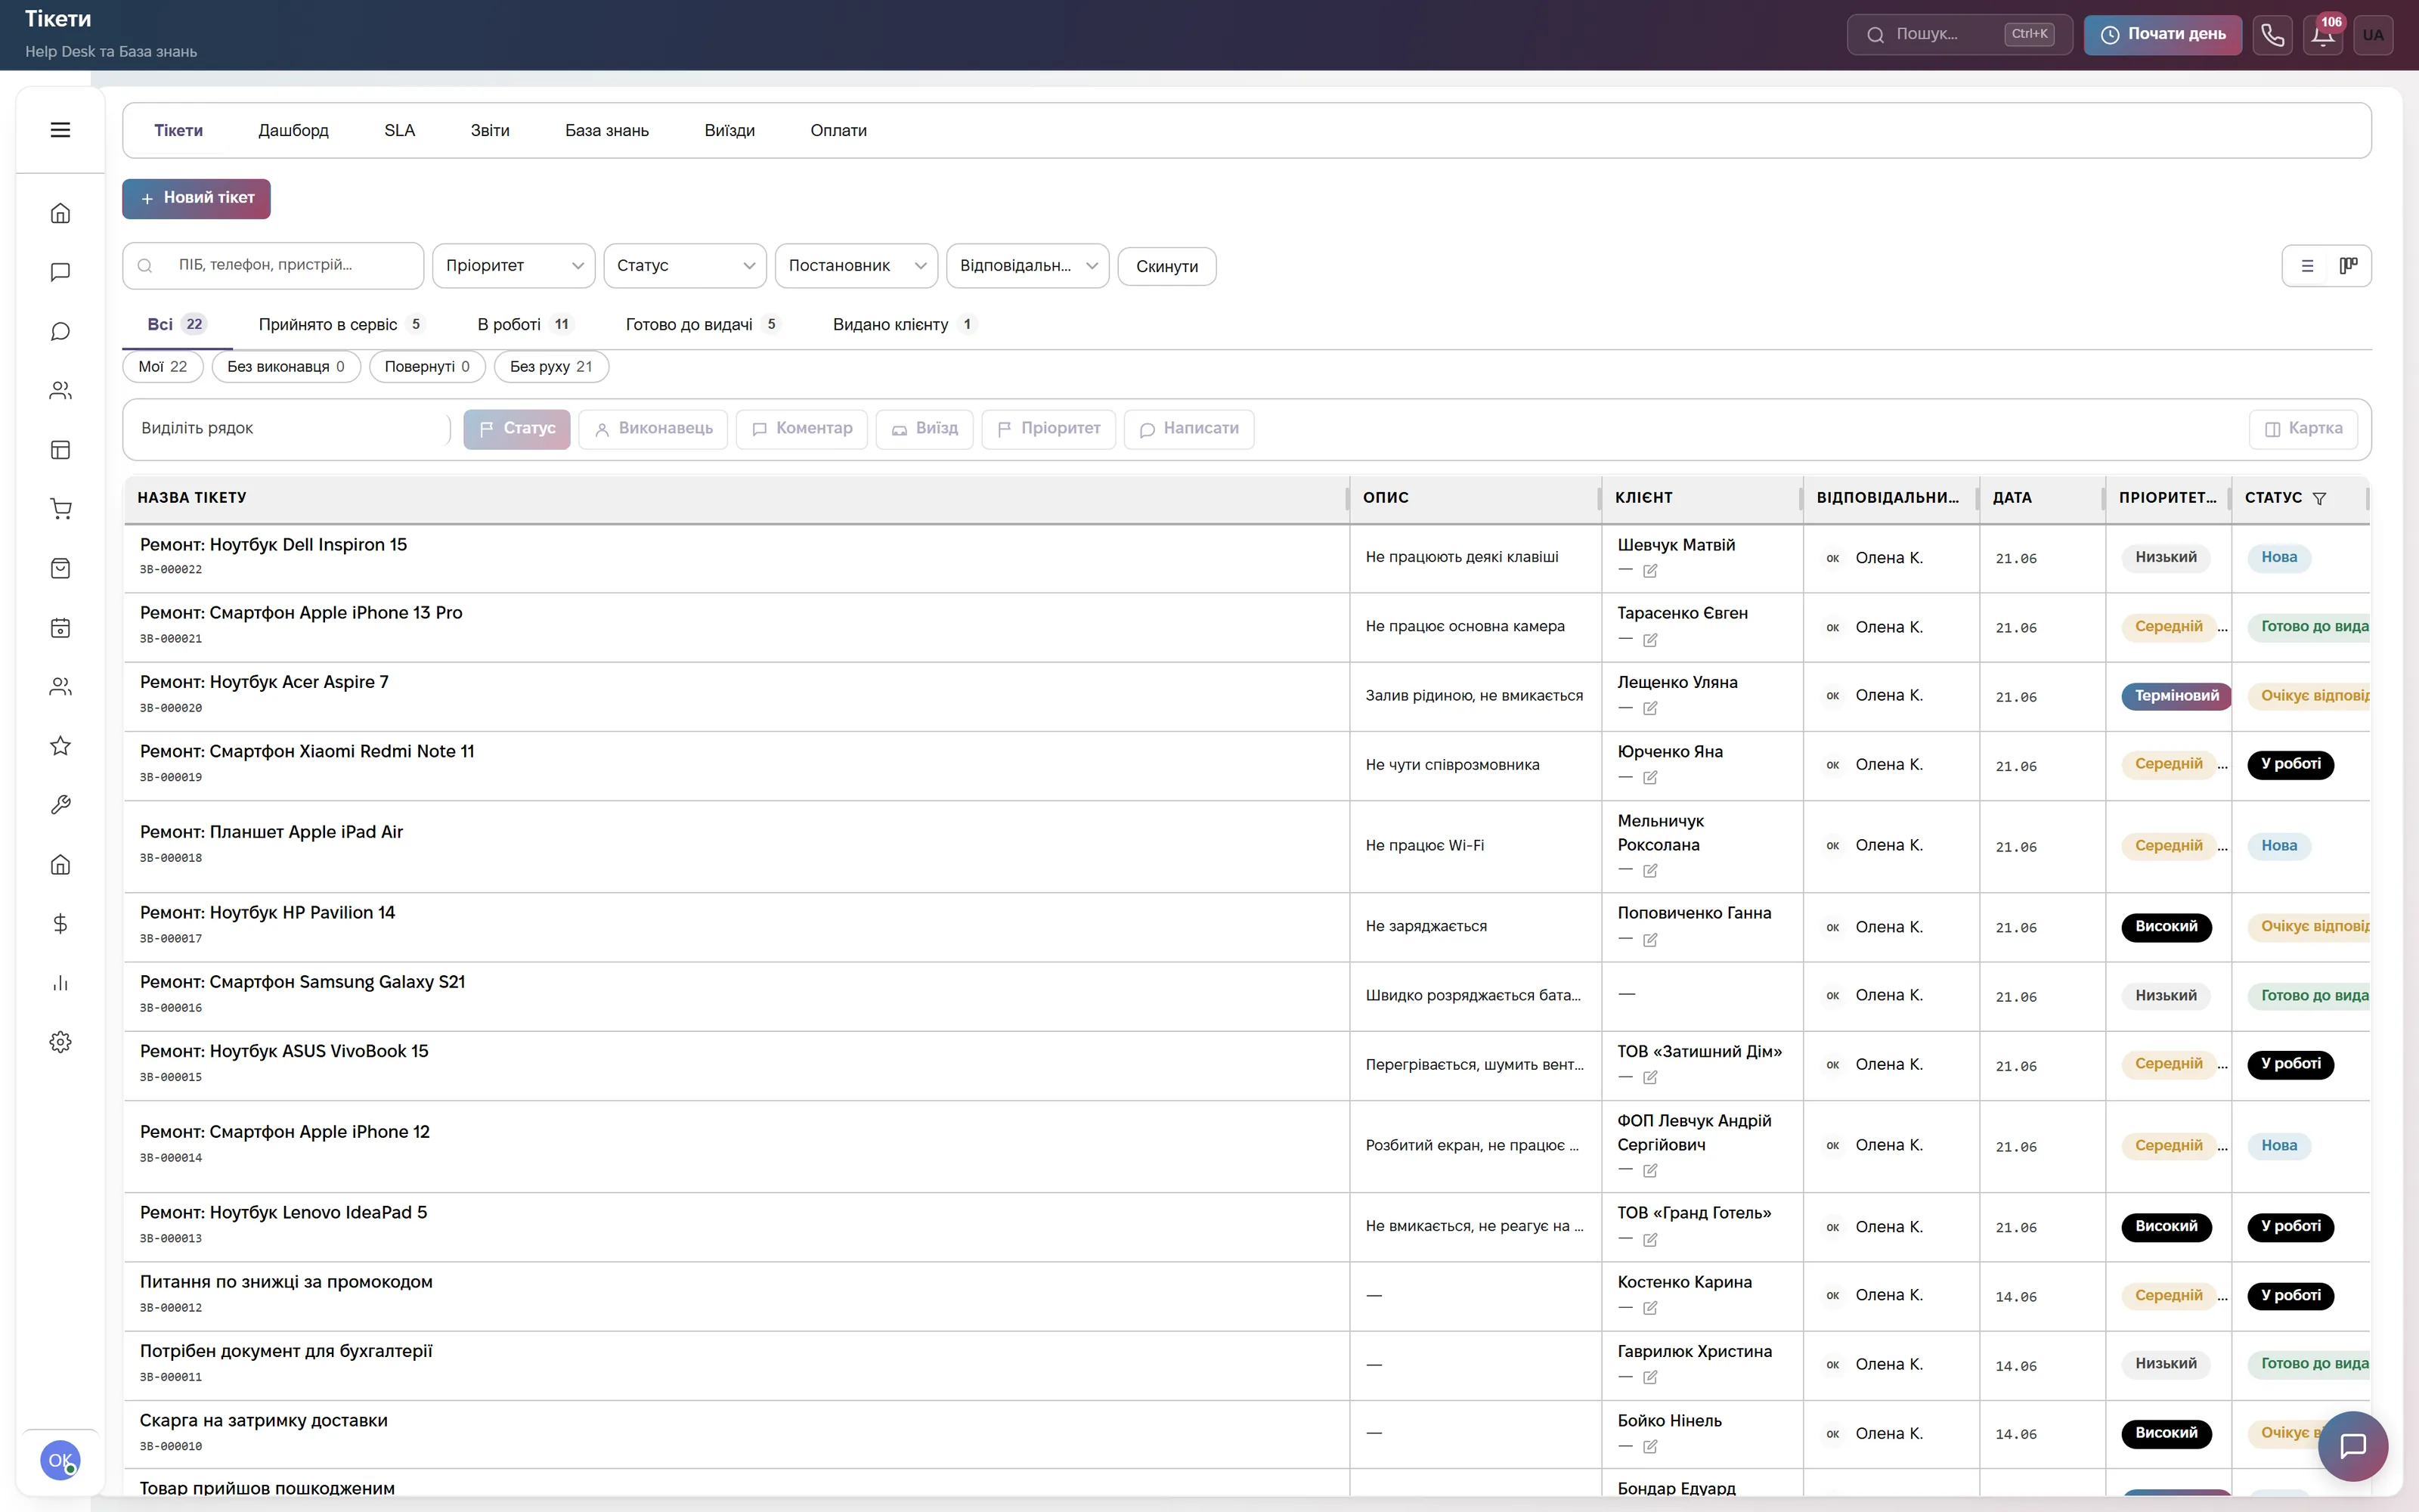
Task: Open wrench tools icon in sidebar
Action: (60, 805)
